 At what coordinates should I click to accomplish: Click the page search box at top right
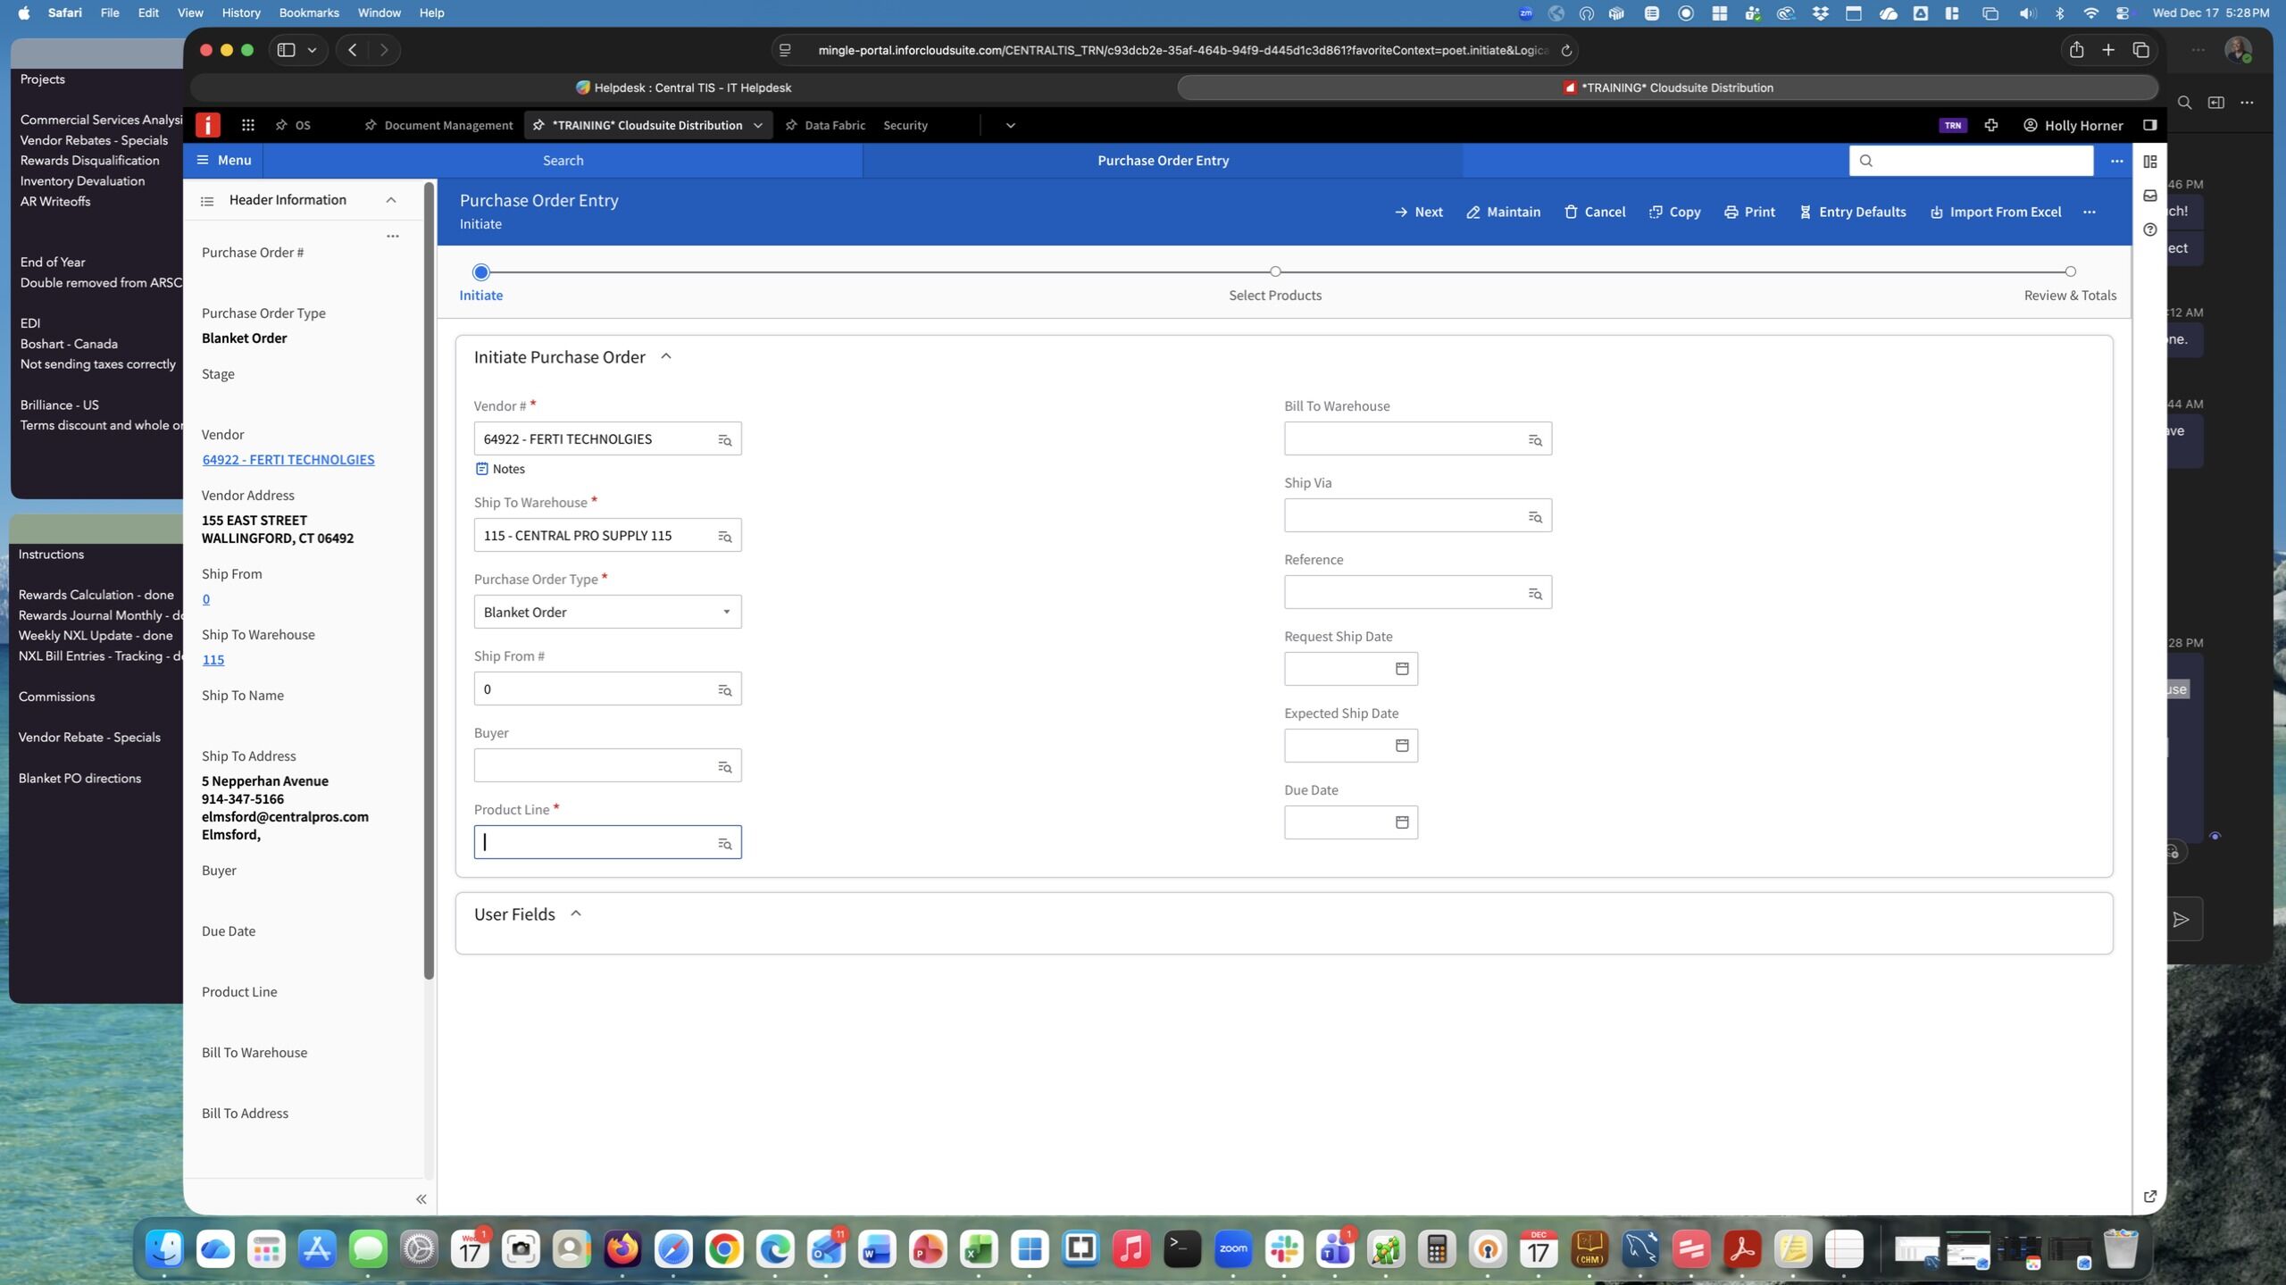(x=1971, y=161)
